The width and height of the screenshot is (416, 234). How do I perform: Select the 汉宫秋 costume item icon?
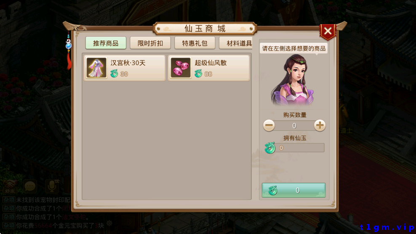point(96,68)
